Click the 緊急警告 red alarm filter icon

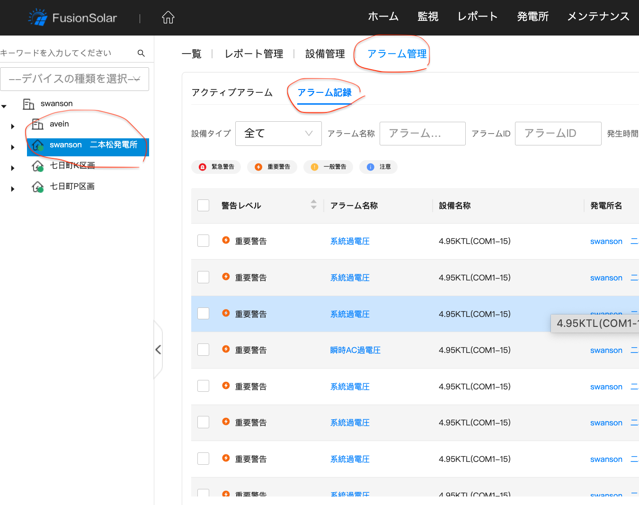(x=203, y=167)
